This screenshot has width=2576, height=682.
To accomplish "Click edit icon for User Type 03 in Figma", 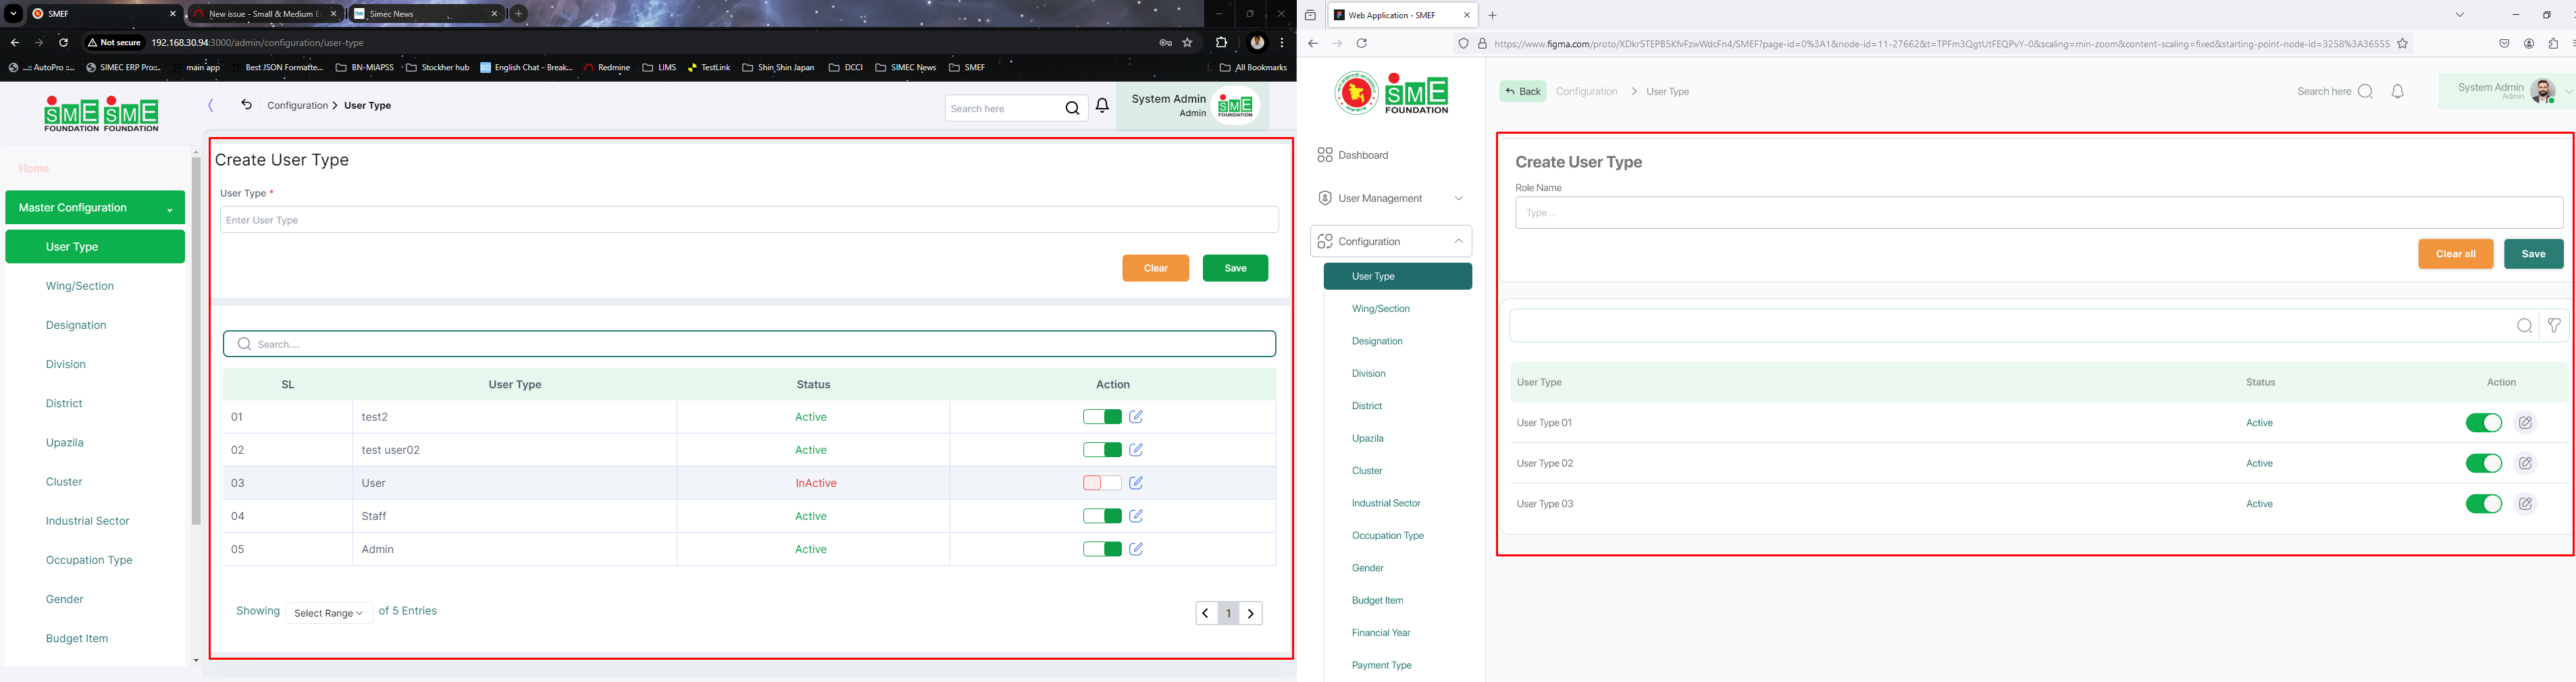I will pos(2525,504).
